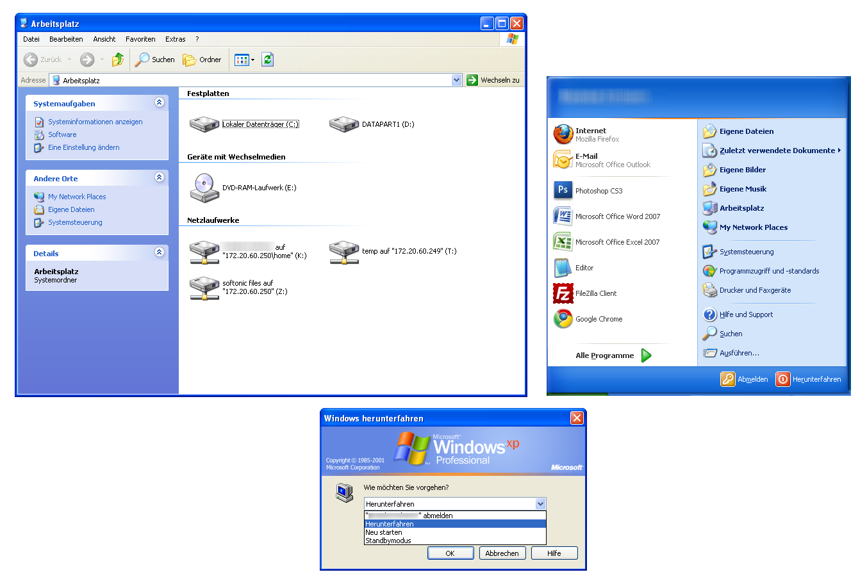Click the Abmelden log off button

744,379
